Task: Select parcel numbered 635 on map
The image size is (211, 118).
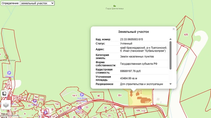Action: point(186,34)
